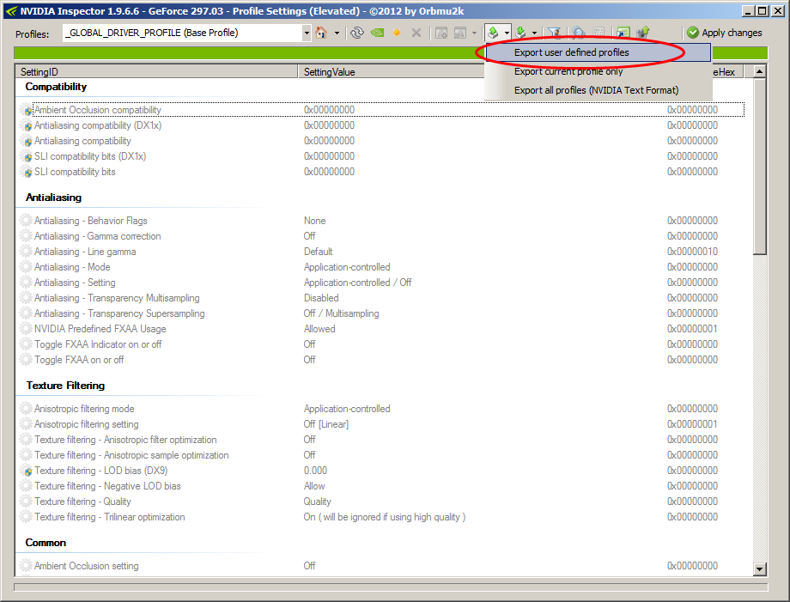Image resolution: width=790 pixels, height=602 pixels.
Task: Click the Import profiles toolbar icon
Action: (521, 33)
